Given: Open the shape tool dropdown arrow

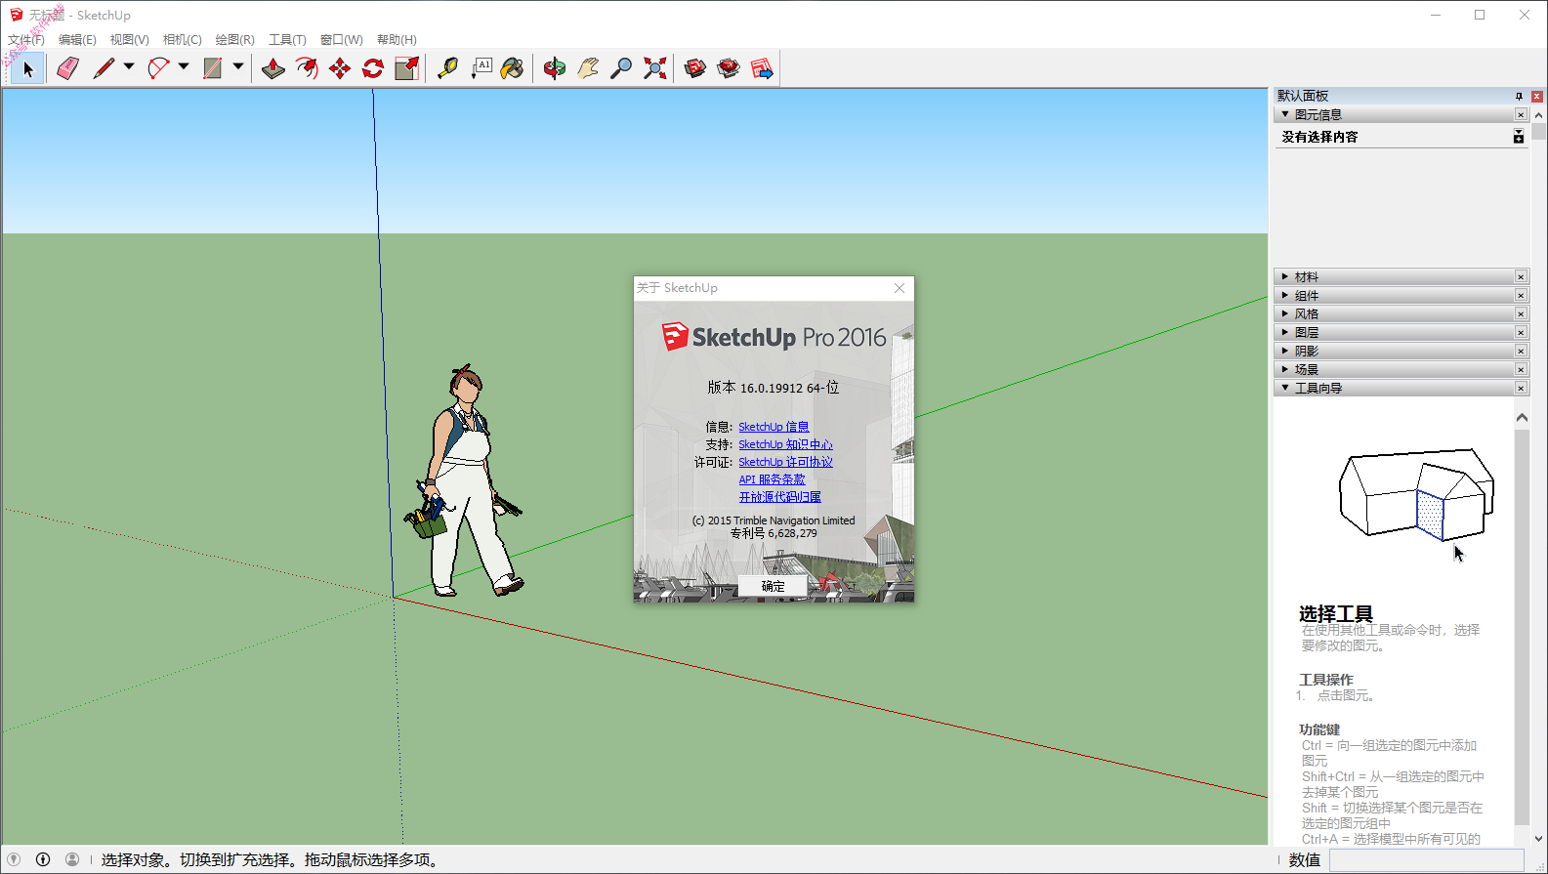Looking at the screenshot, I should click(237, 67).
